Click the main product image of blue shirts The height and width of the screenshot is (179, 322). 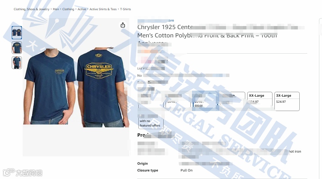(76, 87)
